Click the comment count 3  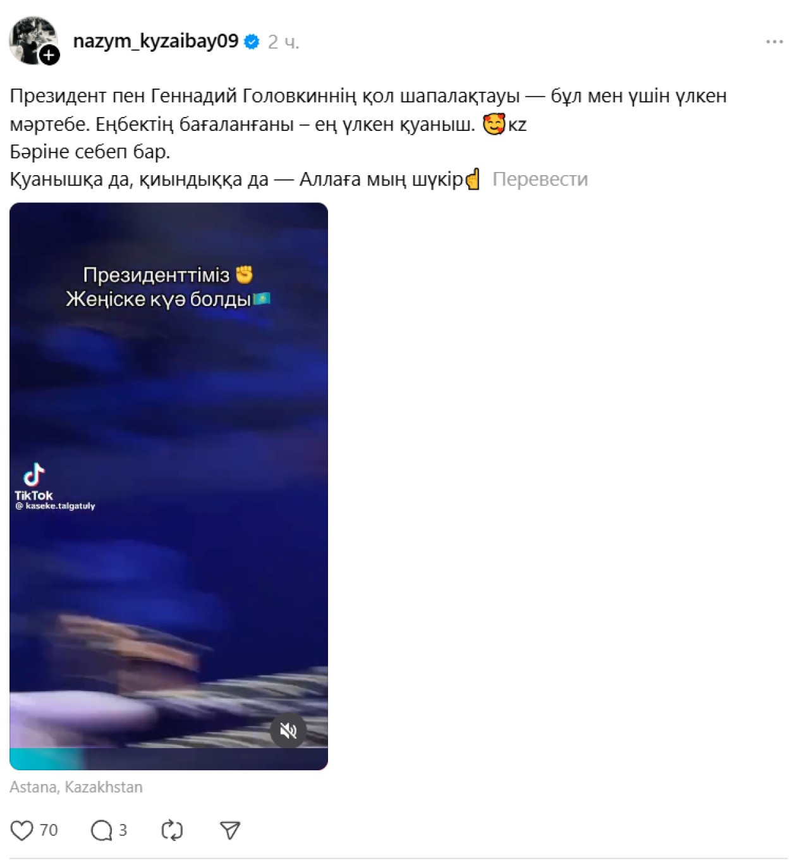[123, 830]
